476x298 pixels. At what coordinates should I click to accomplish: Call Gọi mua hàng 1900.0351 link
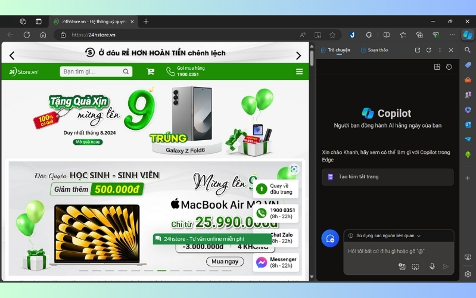pos(185,72)
